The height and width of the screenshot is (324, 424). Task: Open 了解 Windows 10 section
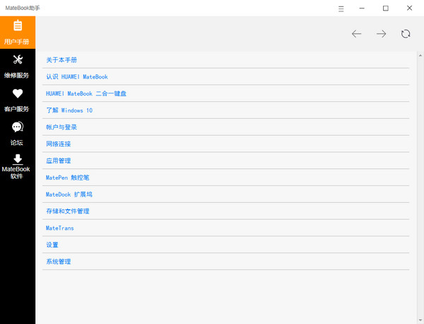[x=69, y=110]
